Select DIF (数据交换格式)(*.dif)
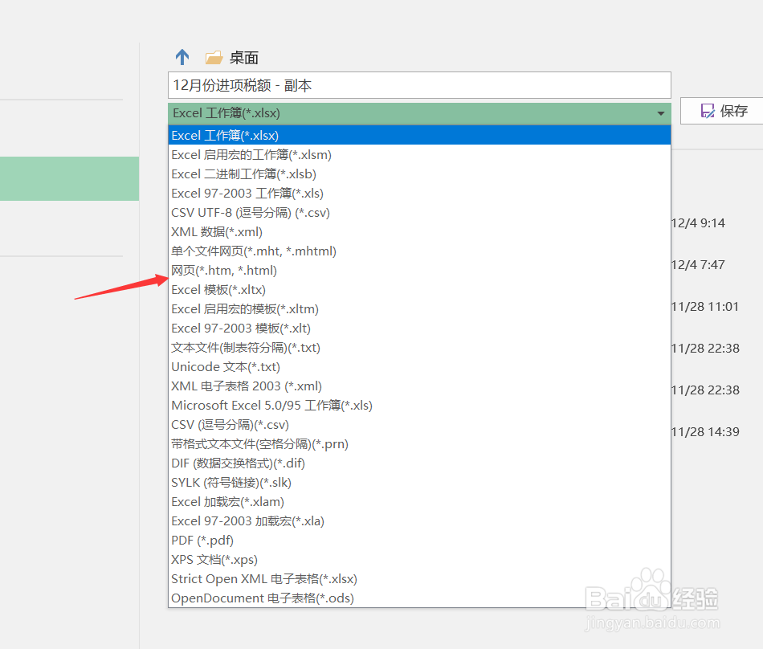This screenshot has width=763, height=649. pyautogui.click(x=419, y=463)
